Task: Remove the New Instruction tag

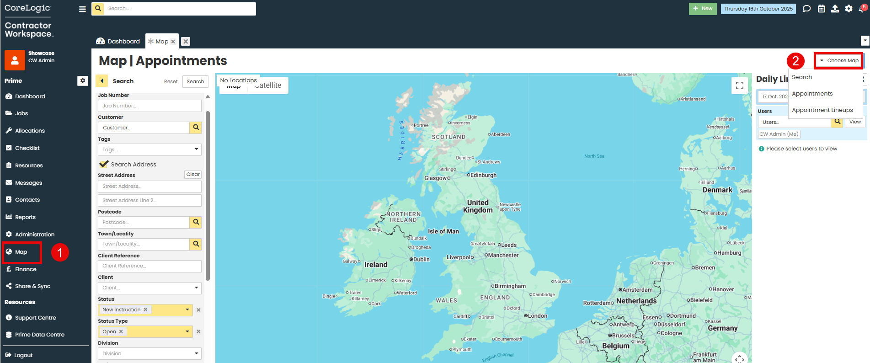Action: pyautogui.click(x=145, y=310)
